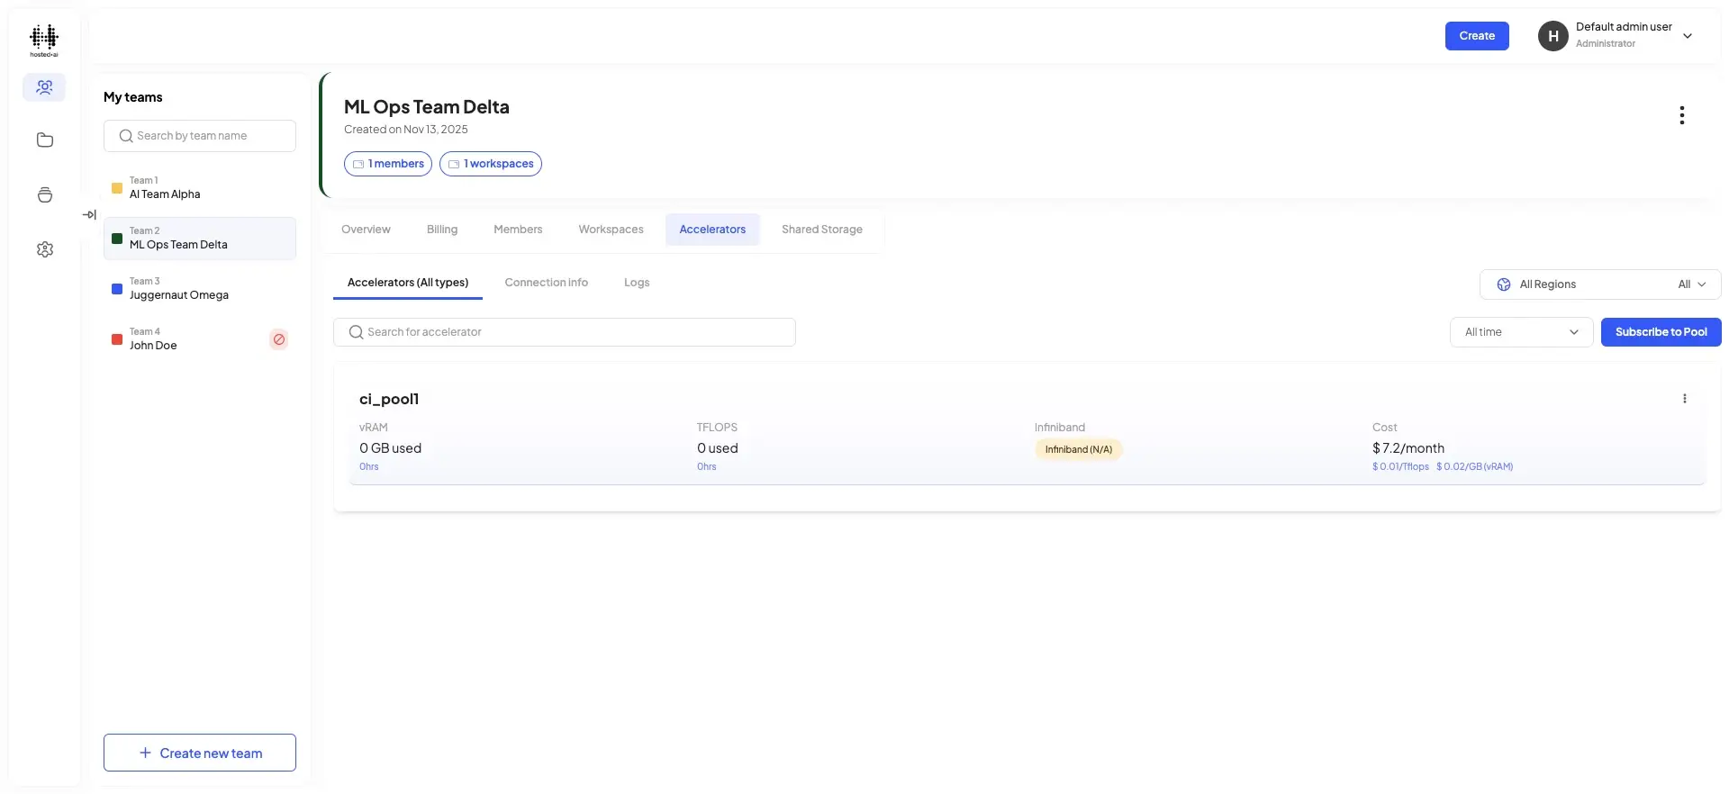
Task: Click the hosted.ai logo icon
Action: [44, 41]
